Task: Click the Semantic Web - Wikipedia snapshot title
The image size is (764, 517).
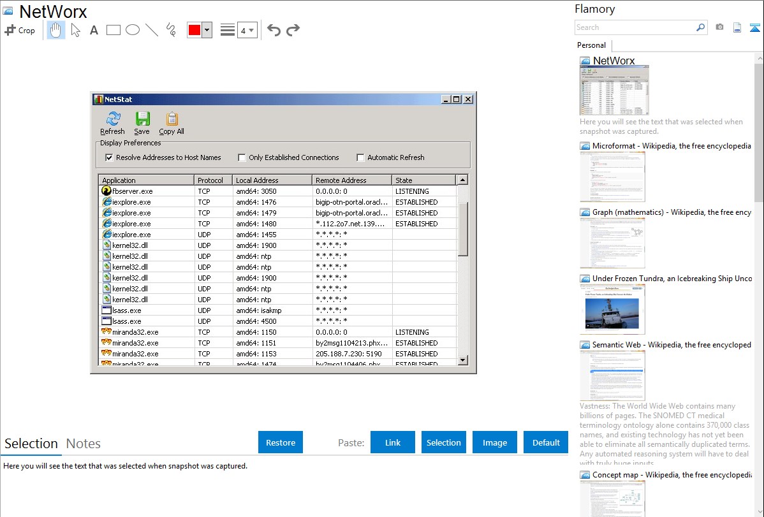Action: [x=672, y=344]
